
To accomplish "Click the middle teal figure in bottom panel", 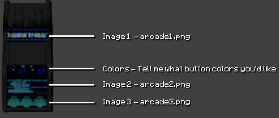I will [27, 102].
